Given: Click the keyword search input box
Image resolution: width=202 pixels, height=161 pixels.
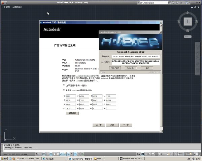Looking at the screenshot, I should click(x=154, y=3).
